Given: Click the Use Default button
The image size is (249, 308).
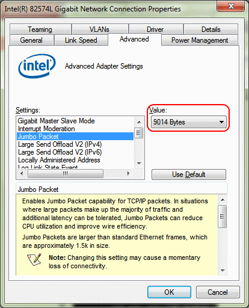Looking at the screenshot, I should [189, 174].
